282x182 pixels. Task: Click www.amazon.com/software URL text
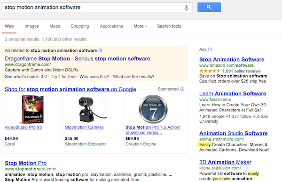pos(227,65)
